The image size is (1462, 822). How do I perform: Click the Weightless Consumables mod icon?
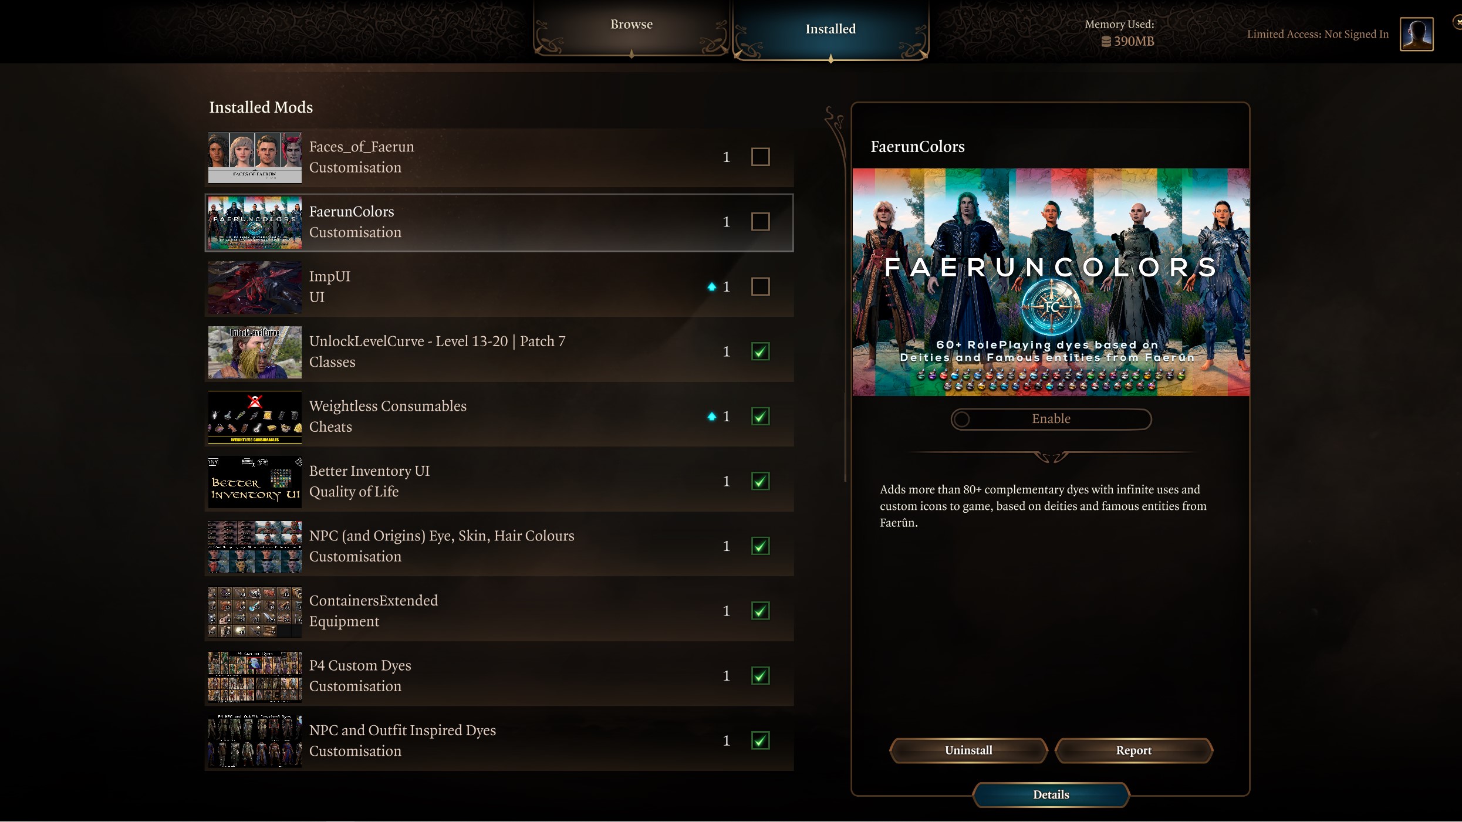click(255, 417)
